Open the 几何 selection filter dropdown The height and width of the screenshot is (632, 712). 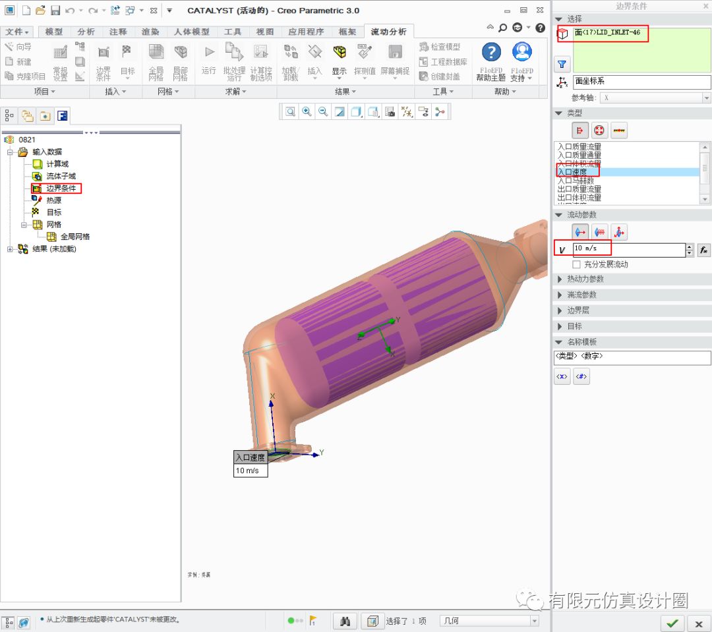pyautogui.click(x=489, y=621)
